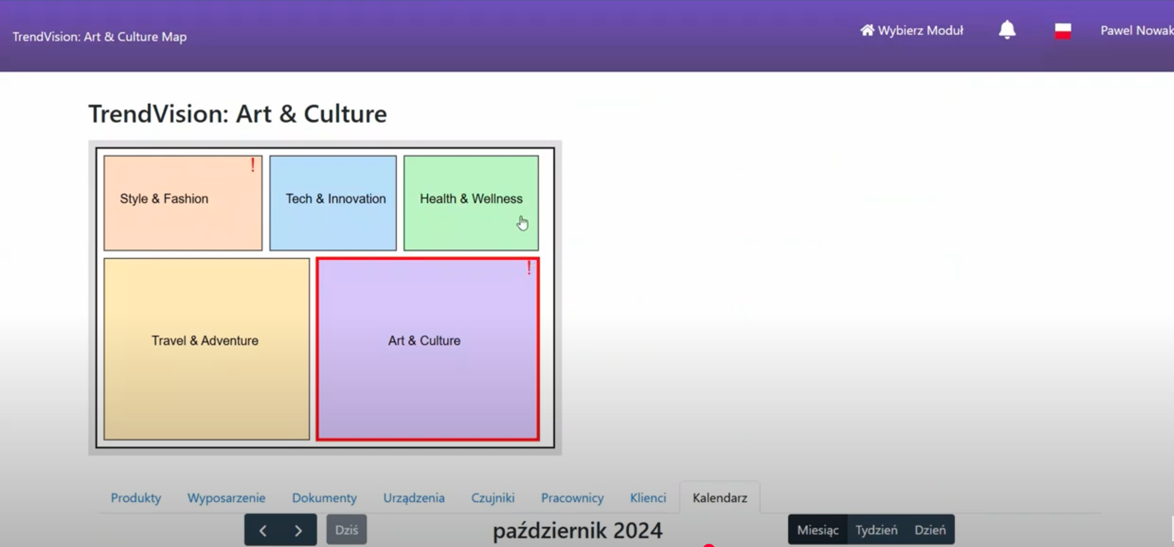Image resolution: width=1174 pixels, height=547 pixels.
Task: Click the alert mark on Style & Fashion
Action: pos(253,165)
